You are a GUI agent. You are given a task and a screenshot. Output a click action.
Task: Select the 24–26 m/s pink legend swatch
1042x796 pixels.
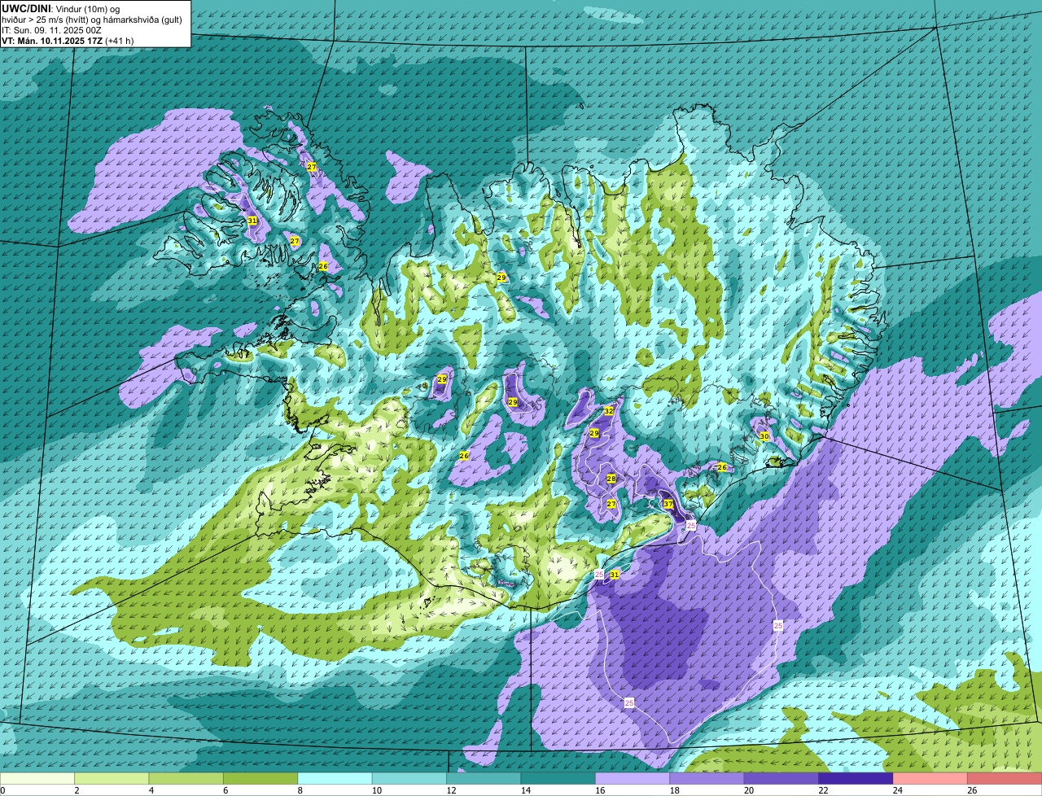click(930, 778)
